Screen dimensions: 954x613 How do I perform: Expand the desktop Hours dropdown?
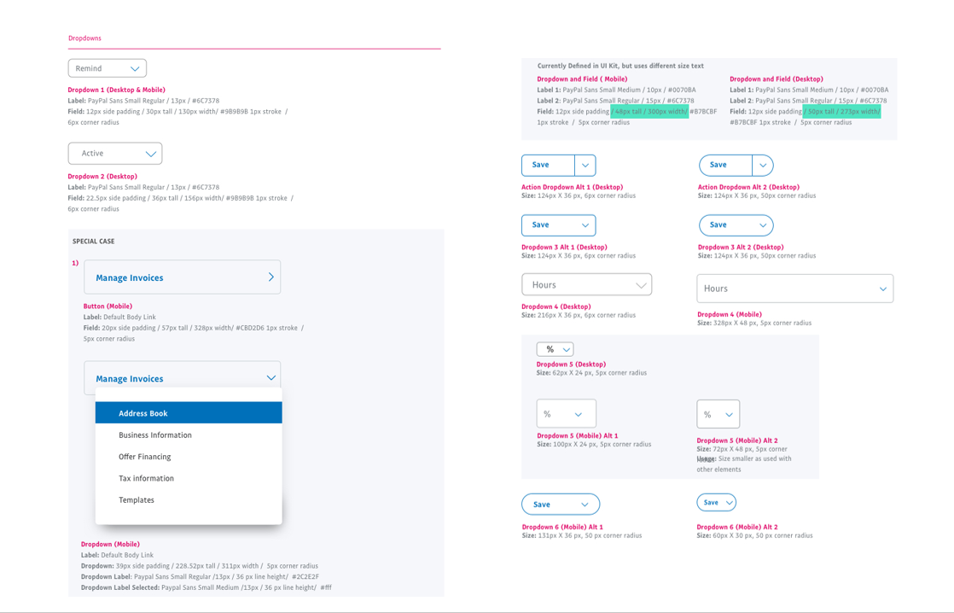click(587, 285)
